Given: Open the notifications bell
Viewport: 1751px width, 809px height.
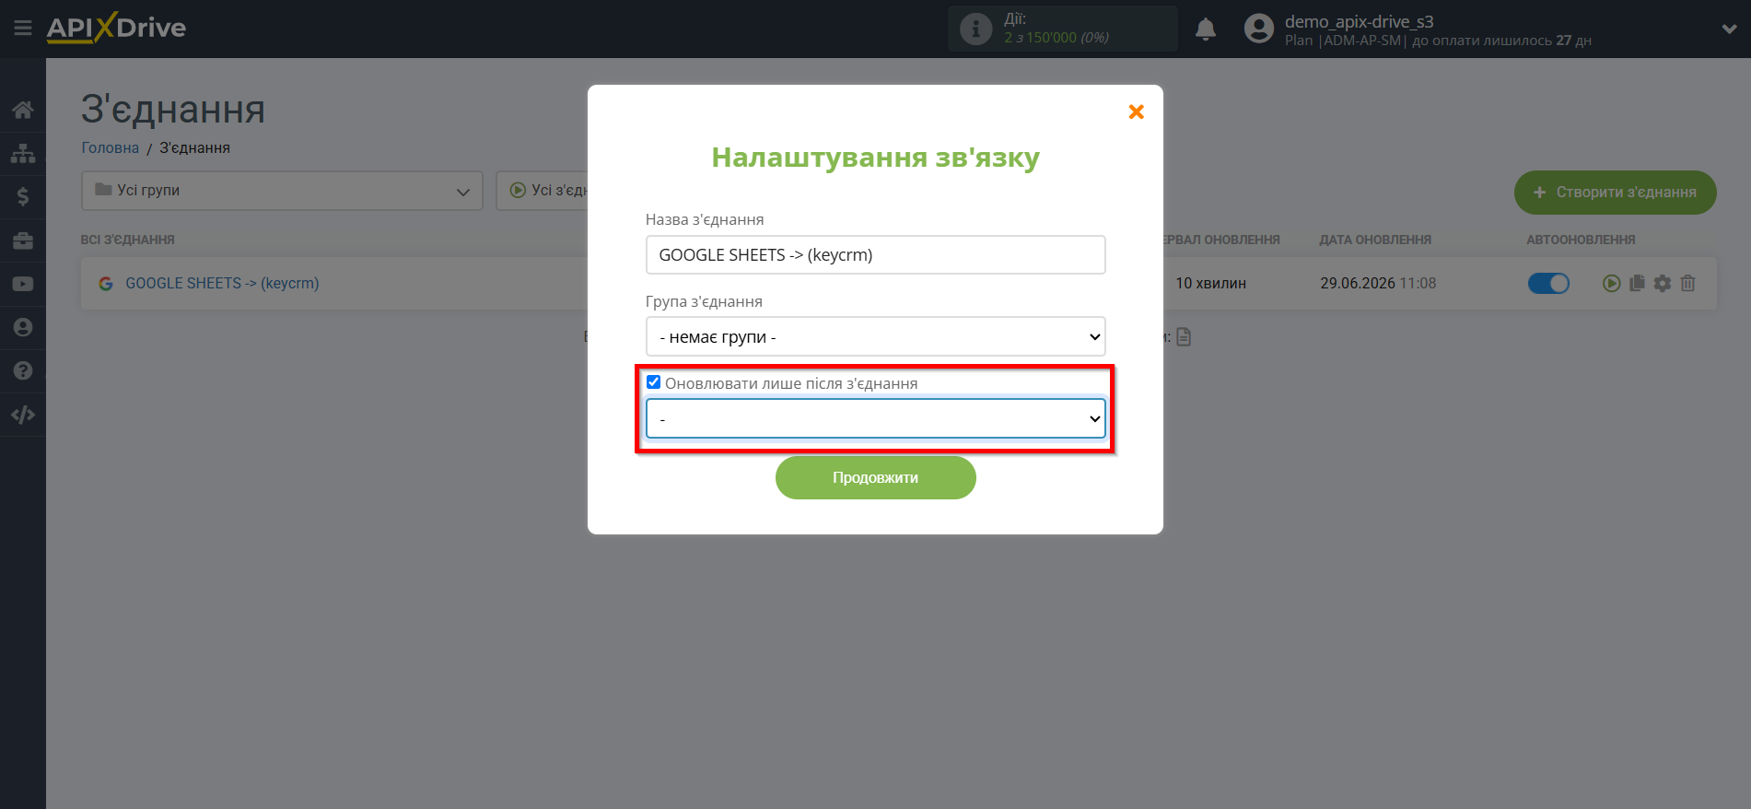Looking at the screenshot, I should point(1205,29).
